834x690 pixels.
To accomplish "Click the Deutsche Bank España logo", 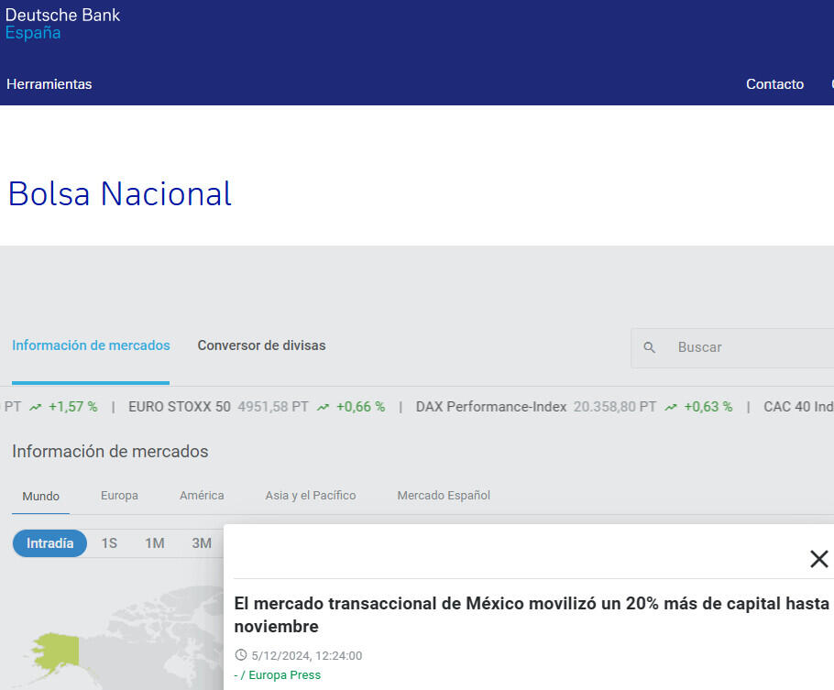I will tap(62, 24).
